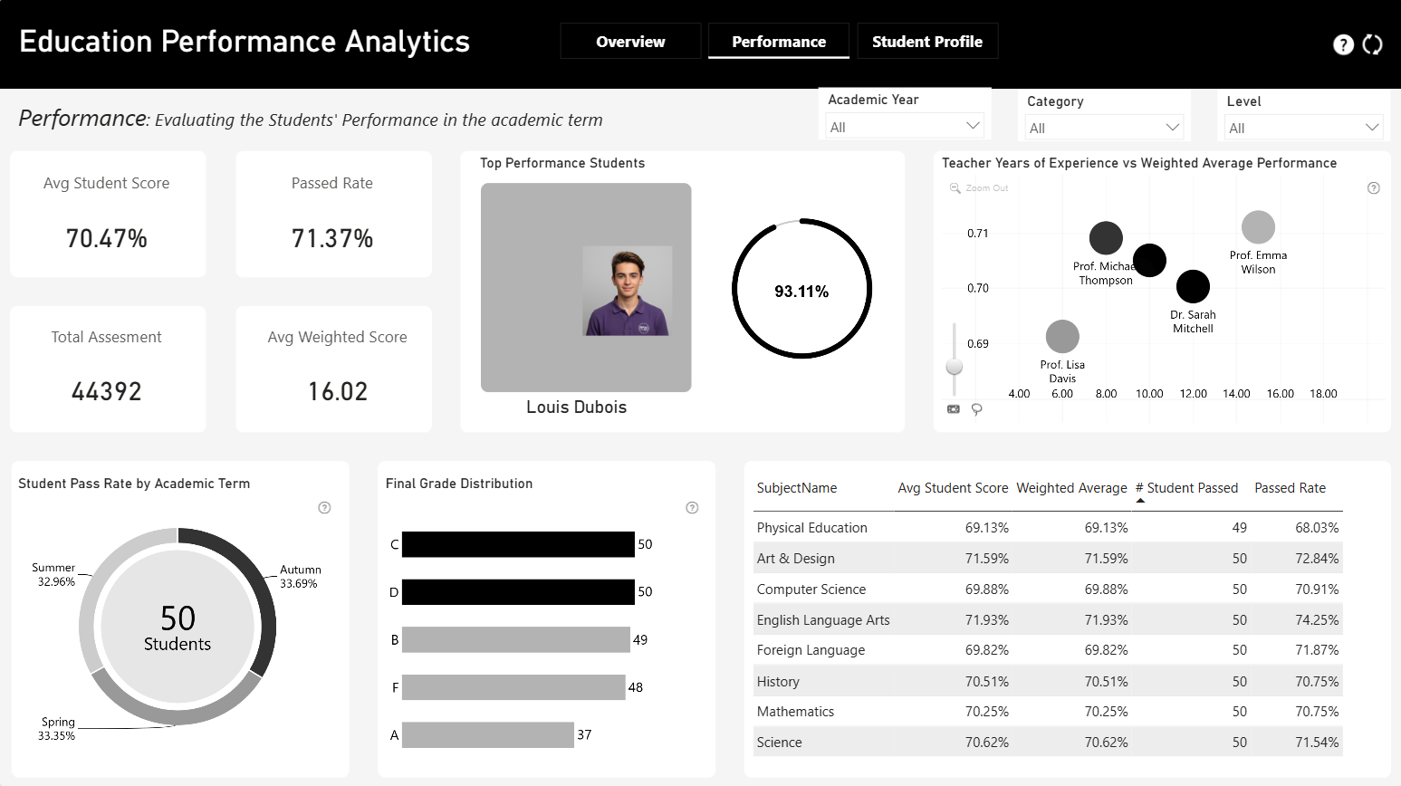1401x786 pixels.
Task: Select grade C bar in distribution chart
Action: (x=518, y=544)
